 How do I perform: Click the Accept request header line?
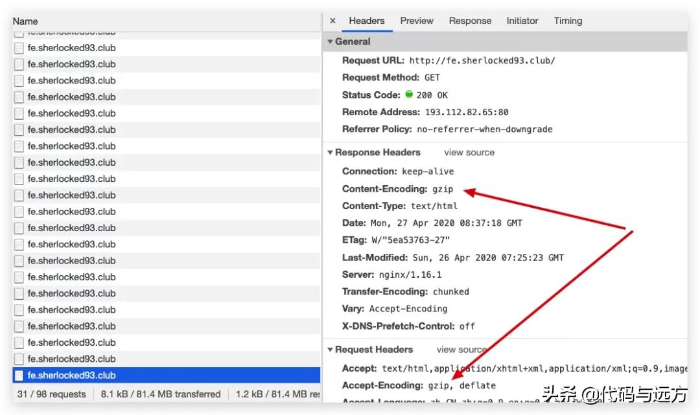[x=514, y=368]
